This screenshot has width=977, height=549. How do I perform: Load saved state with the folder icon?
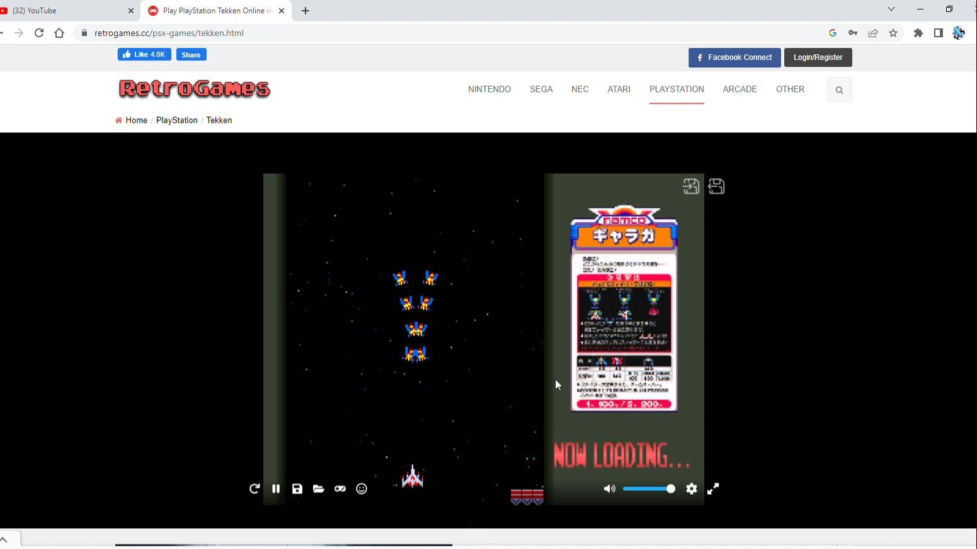[319, 489]
